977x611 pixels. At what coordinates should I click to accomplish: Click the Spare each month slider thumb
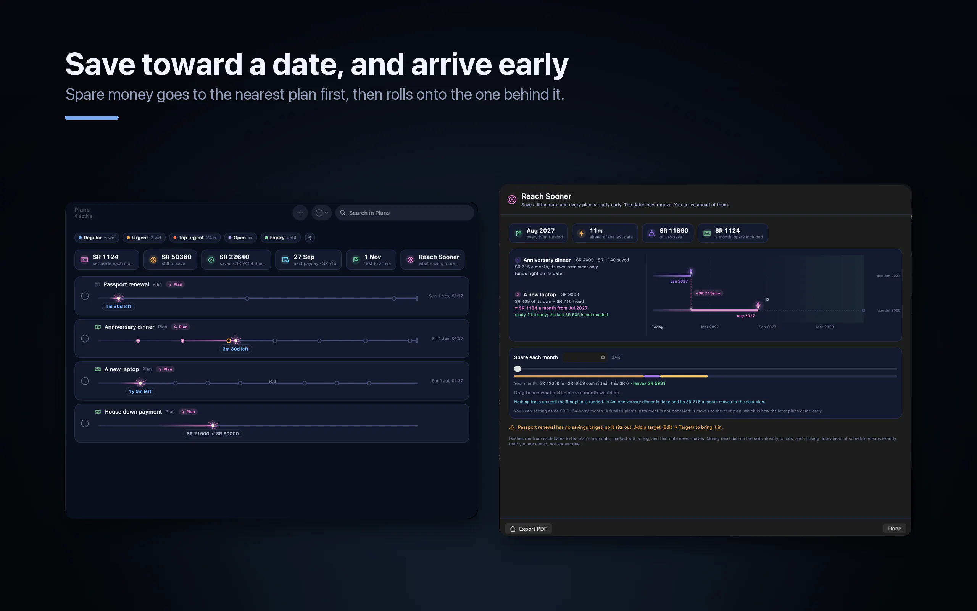(x=518, y=369)
